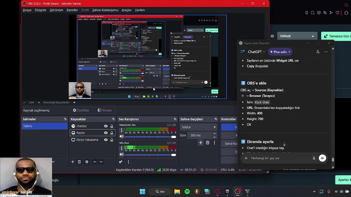The image size is (351, 197).
Task: Adjust Mic/Aux volume slider
Action: point(150,155)
